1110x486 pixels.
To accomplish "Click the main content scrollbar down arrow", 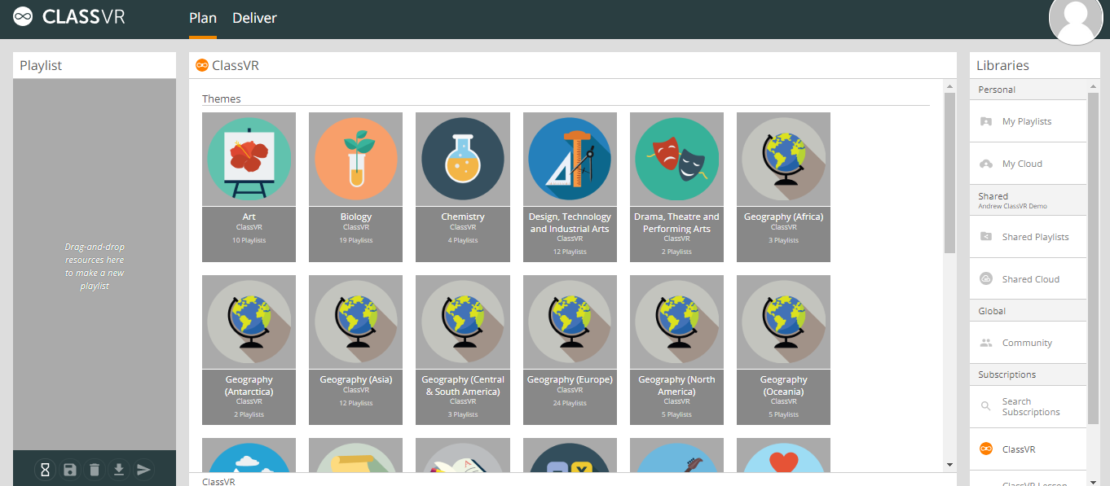I will (949, 465).
